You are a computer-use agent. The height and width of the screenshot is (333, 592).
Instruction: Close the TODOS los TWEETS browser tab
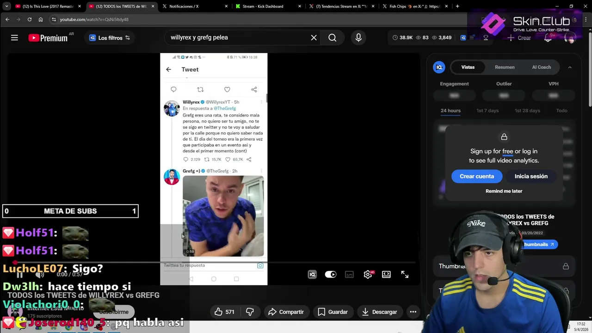coord(153,6)
